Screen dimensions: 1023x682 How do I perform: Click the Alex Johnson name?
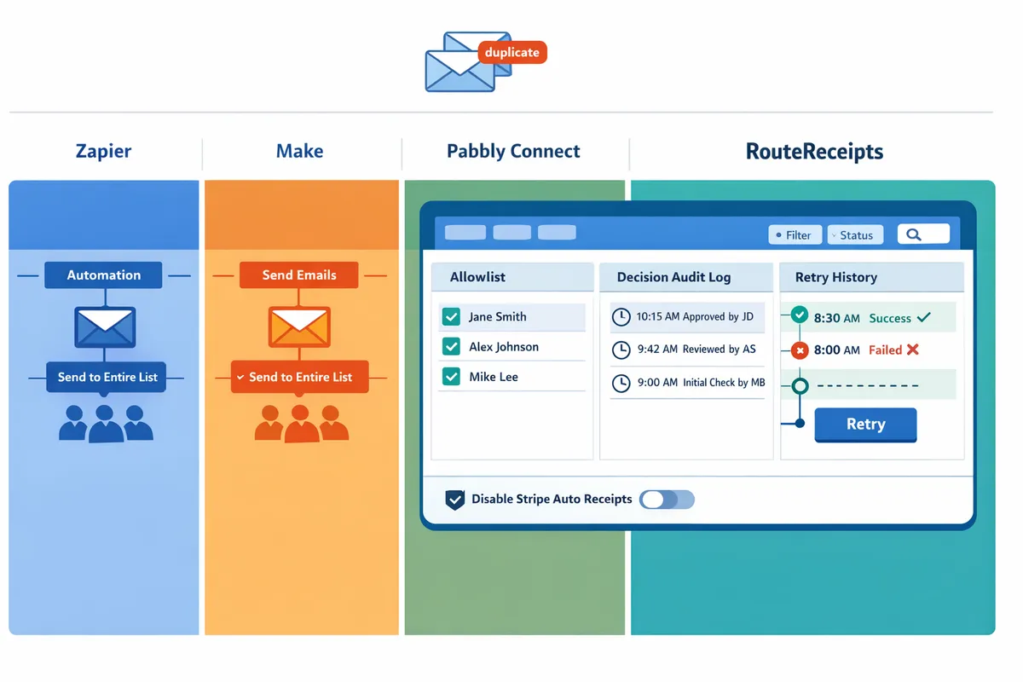[x=504, y=347]
